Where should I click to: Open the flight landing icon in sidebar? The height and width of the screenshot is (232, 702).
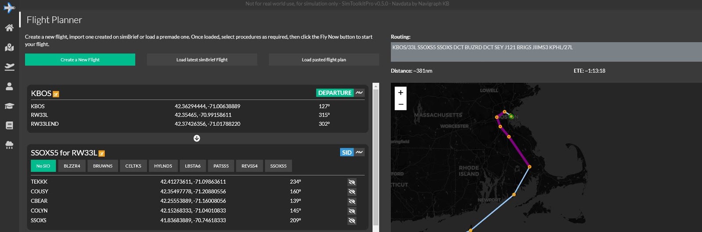click(x=9, y=67)
